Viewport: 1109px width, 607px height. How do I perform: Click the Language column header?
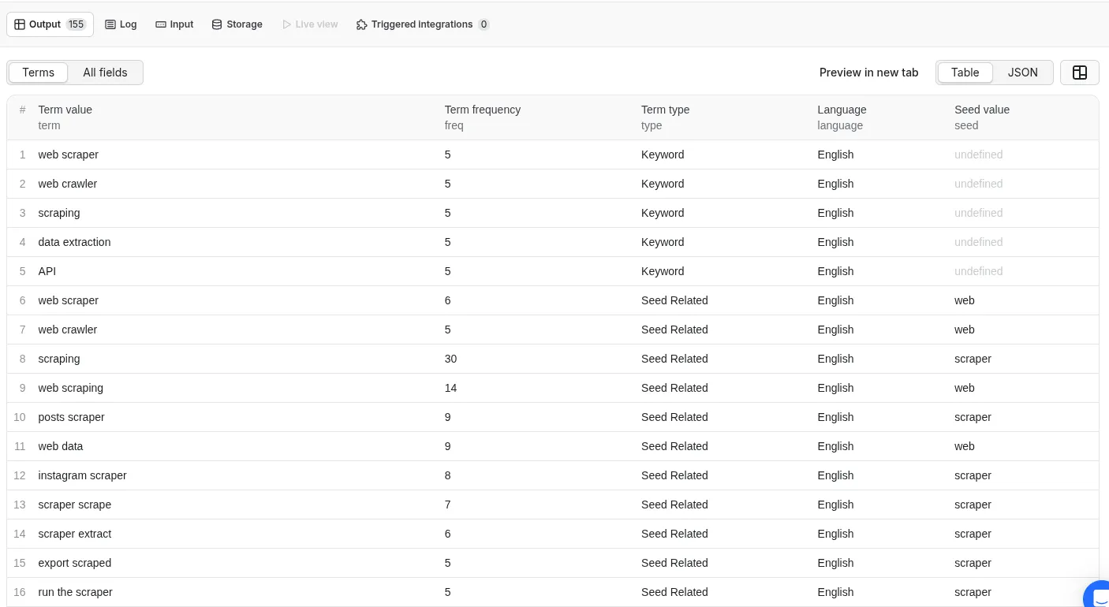[x=842, y=117]
